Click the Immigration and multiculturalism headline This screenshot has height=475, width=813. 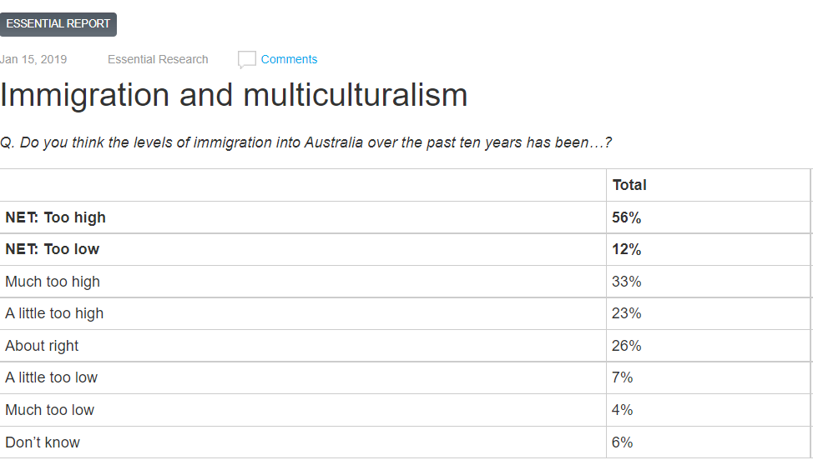[x=234, y=95]
